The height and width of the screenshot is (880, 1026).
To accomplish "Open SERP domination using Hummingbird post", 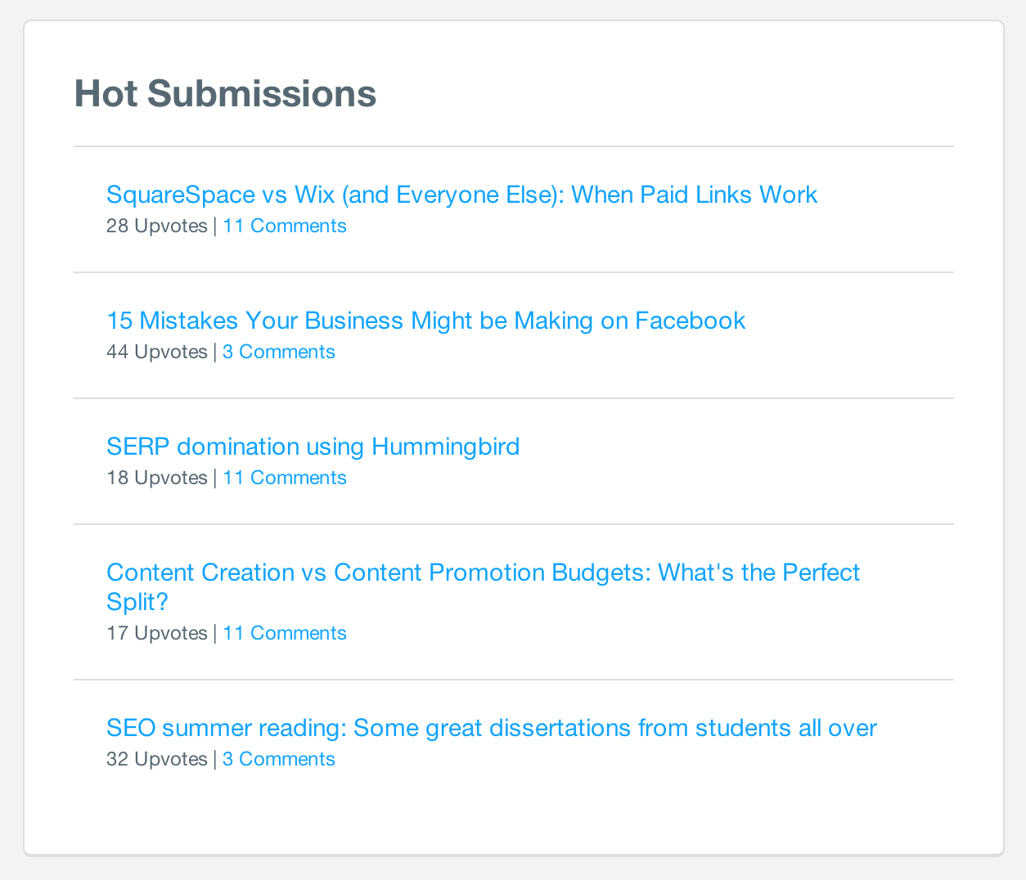I will pos(313,447).
